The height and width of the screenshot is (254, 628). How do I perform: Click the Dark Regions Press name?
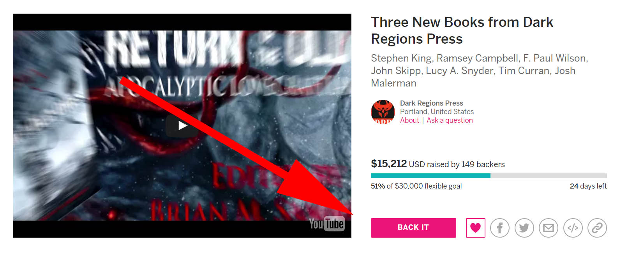pos(432,103)
